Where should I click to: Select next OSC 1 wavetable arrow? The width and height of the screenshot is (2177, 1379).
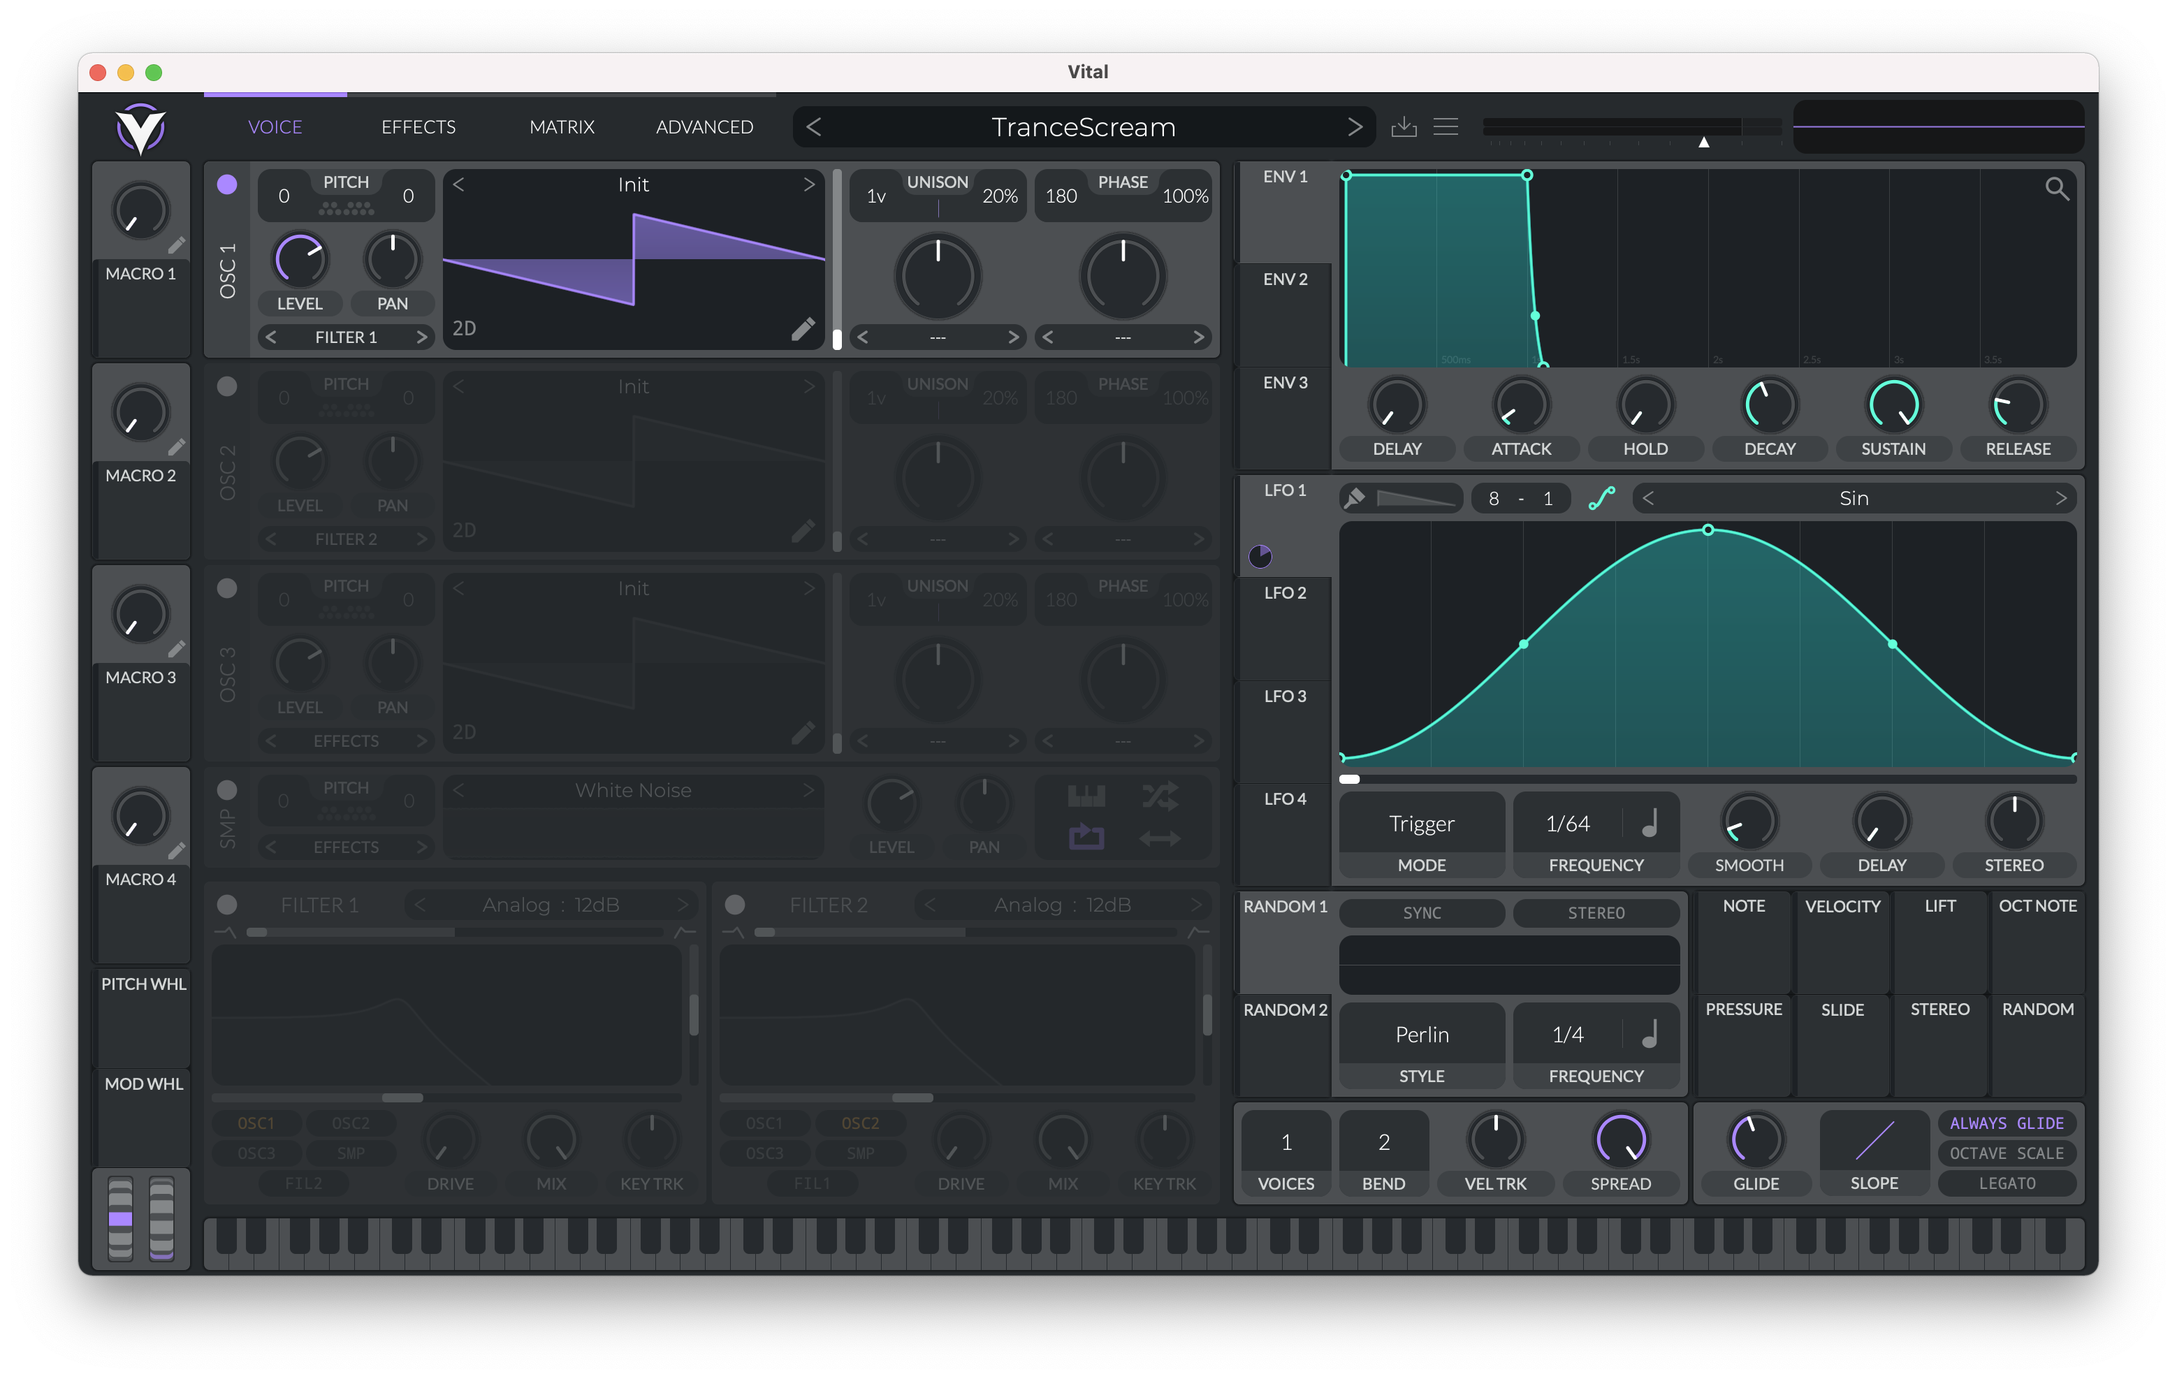(808, 184)
